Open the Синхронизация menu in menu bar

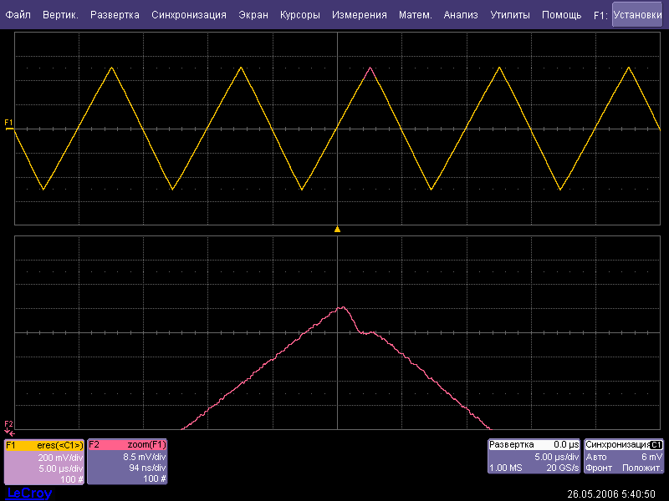point(189,15)
